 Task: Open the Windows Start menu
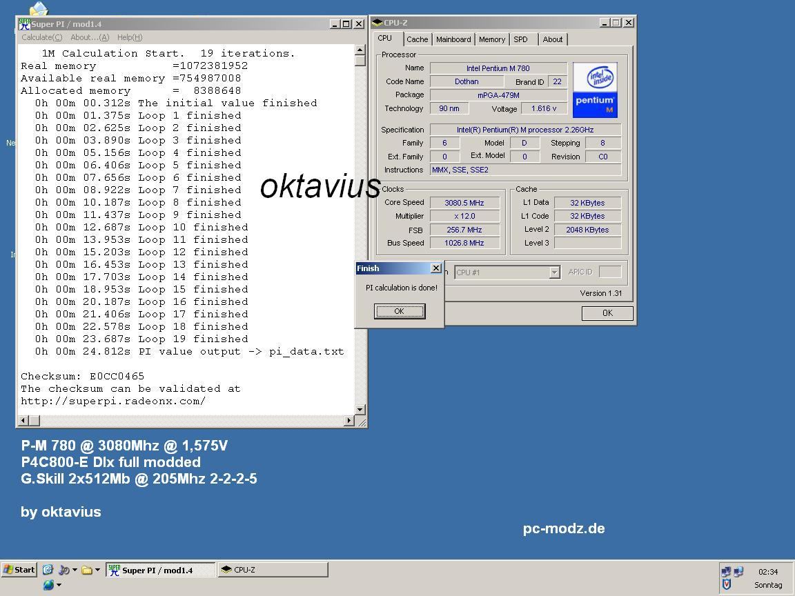[19, 570]
